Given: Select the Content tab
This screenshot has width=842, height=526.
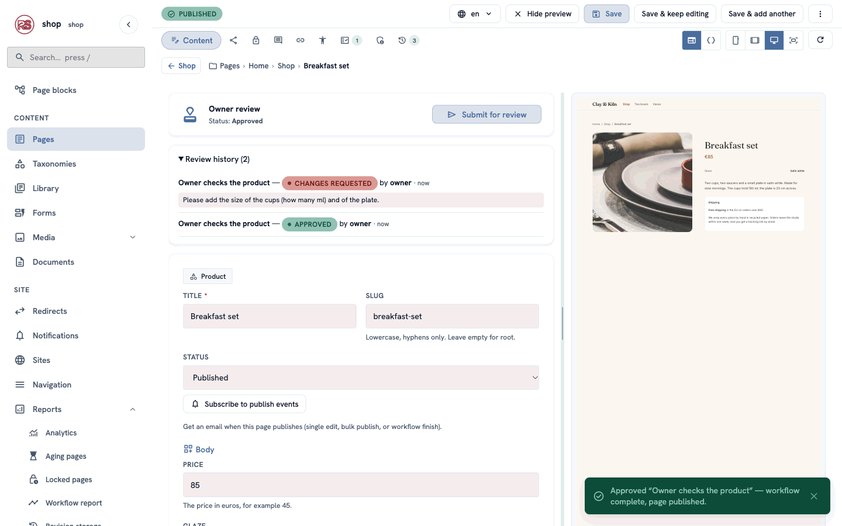Looking at the screenshot, I should (x=191, y=40).
